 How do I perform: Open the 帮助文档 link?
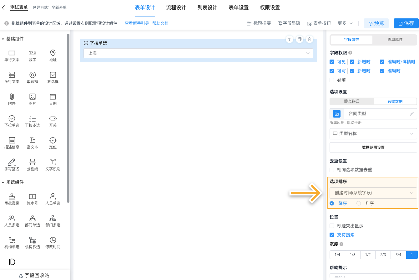pyautogui.click(x=160, y=23)
